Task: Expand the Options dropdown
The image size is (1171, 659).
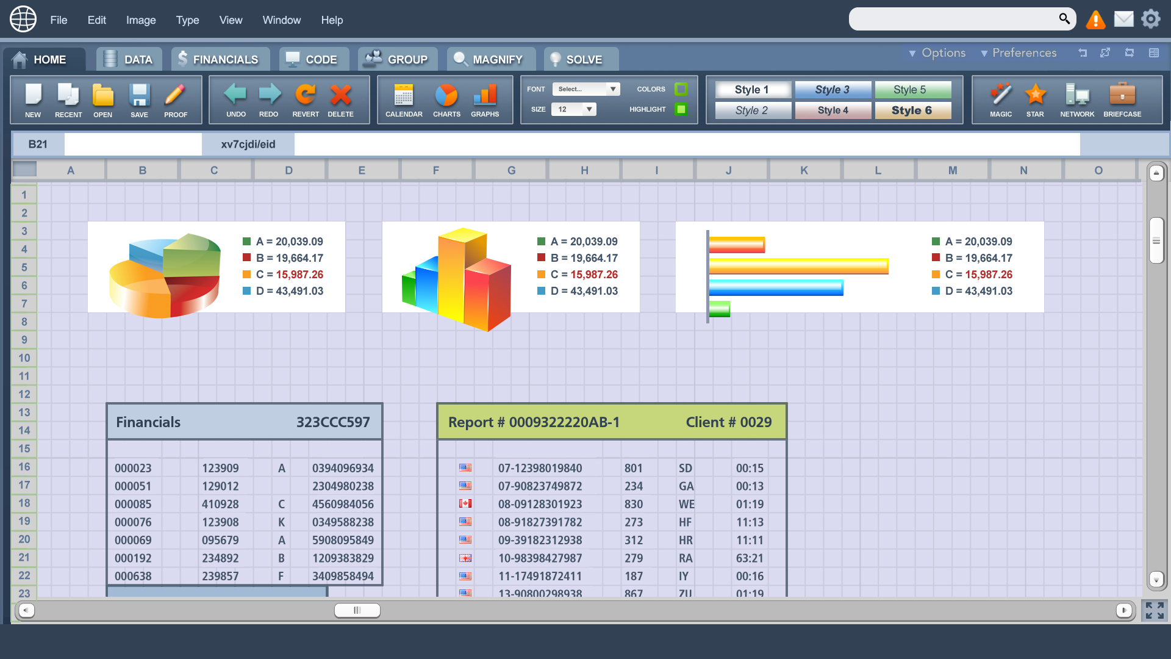Action: (937, 53)
